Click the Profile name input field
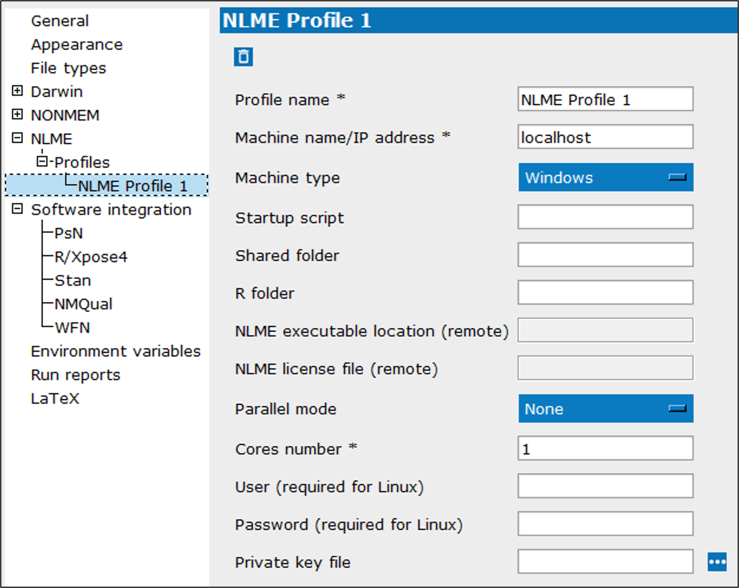This screenshot has height=588, width=739. [x=605, y=99]
